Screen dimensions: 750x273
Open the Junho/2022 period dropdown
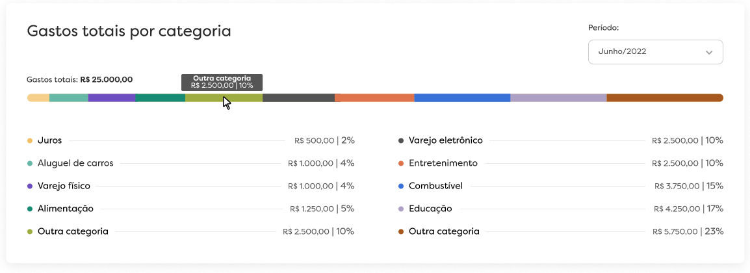tap(655, 52)
